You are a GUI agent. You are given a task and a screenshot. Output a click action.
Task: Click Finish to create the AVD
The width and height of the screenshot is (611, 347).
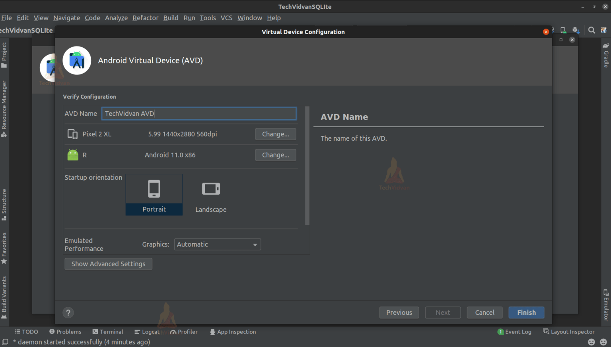tap(526, 312)
